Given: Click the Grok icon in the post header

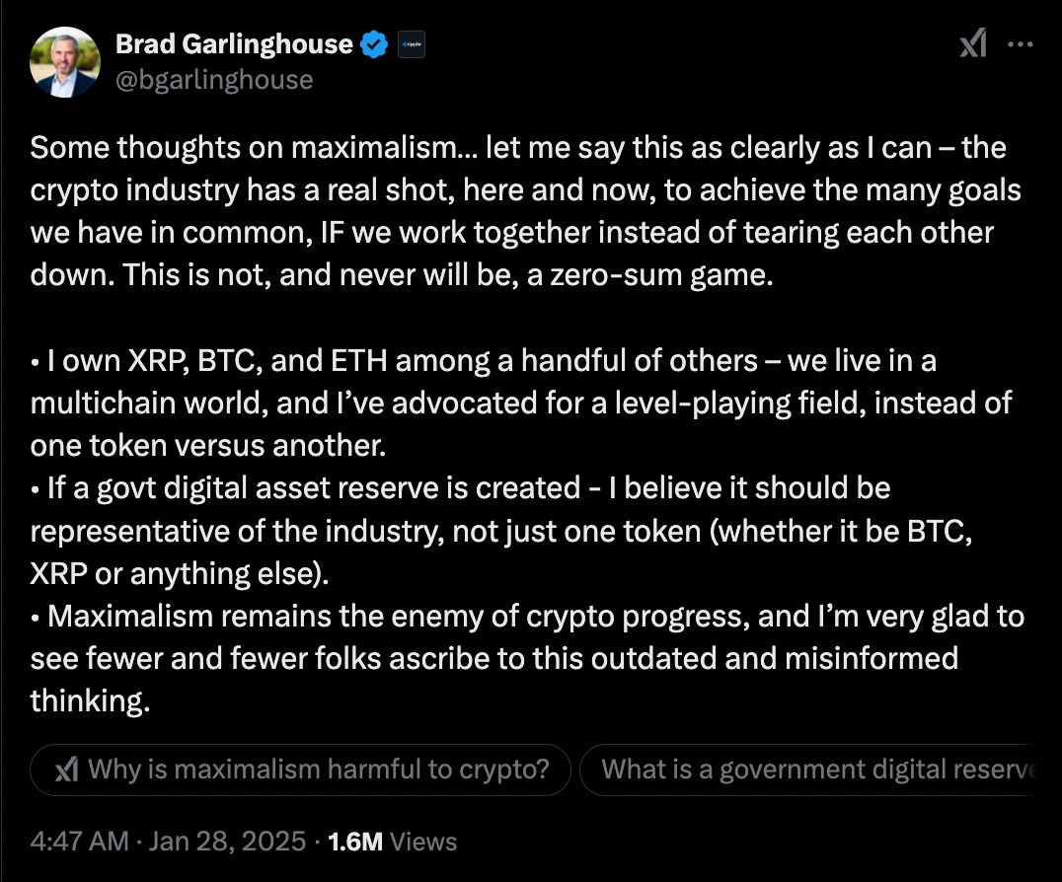Looking at the screenshot, I should click(x=972, y=44).
